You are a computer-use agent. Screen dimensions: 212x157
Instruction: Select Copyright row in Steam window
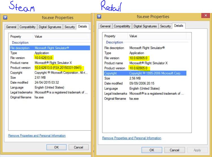click(x=50, y=73)
